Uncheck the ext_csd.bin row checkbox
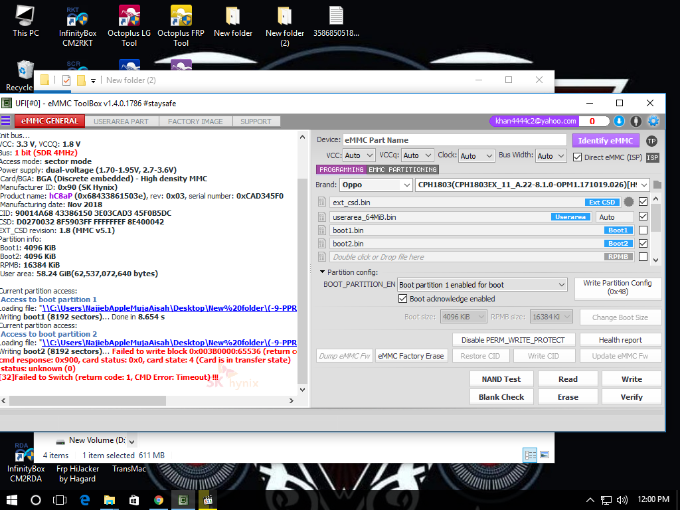680x510 pixels. (643, 202)
